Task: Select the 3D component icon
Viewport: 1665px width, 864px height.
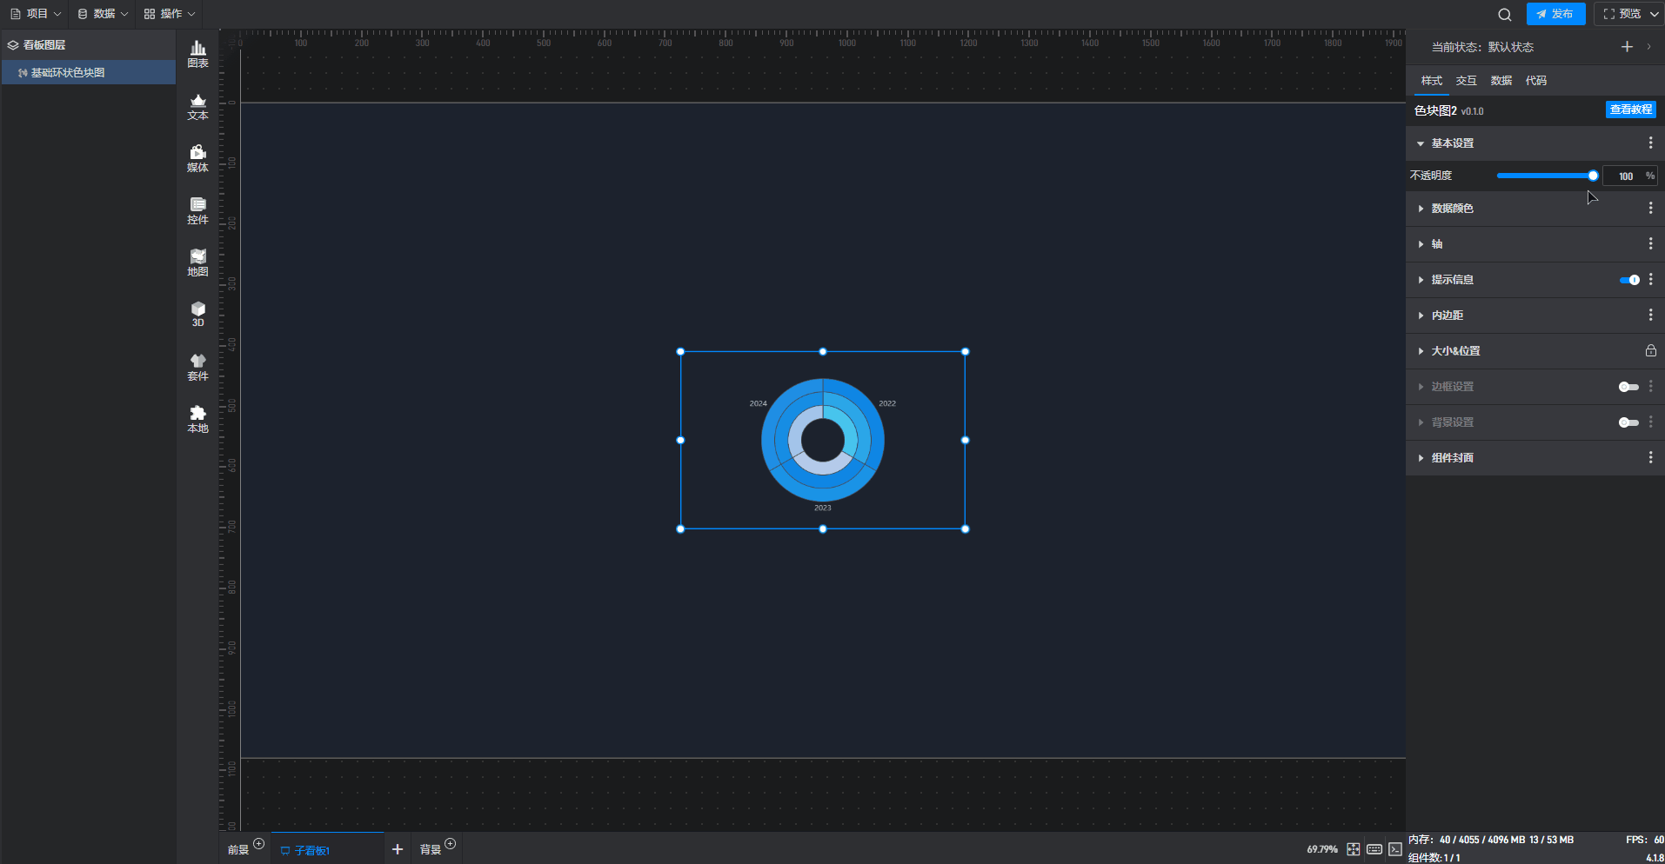Action: coord(197,314)
